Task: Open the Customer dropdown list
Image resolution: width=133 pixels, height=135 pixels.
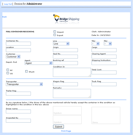Action: 13,57
